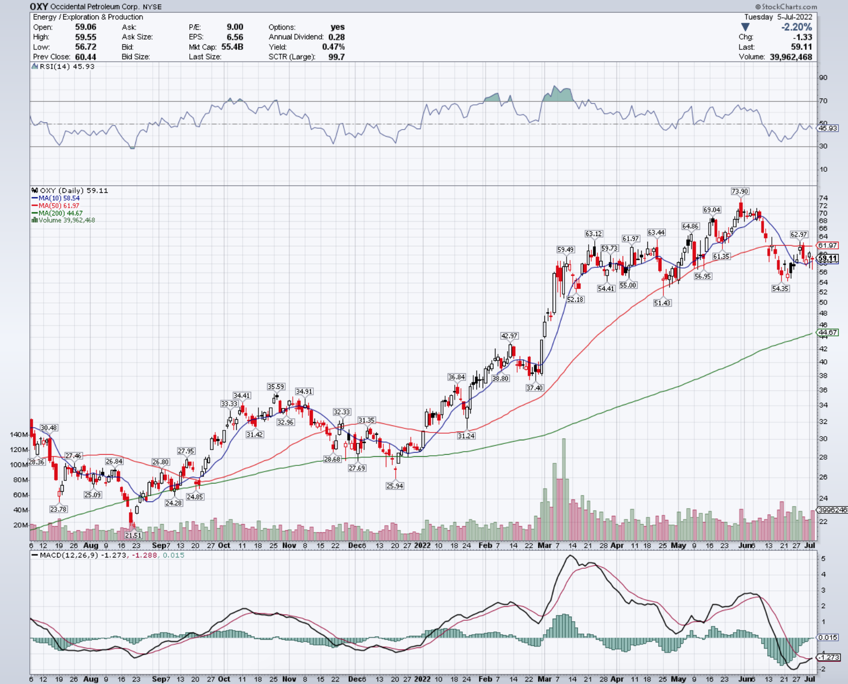
Task: Click the 54.35 low price label
Action: pos(780,289)
